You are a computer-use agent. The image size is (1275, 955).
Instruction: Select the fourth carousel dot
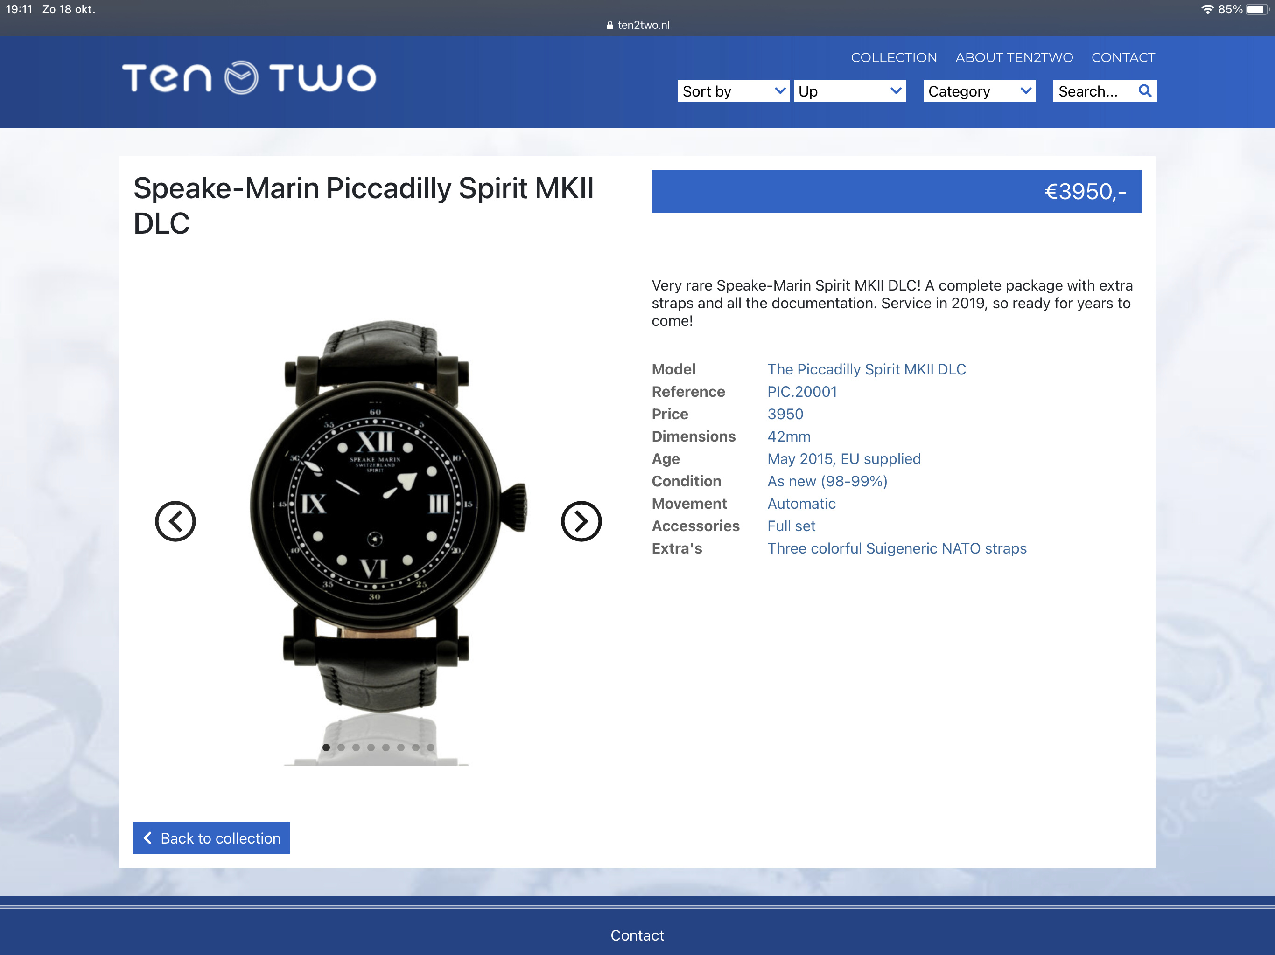pyautogui.click(x=371, y=747)
